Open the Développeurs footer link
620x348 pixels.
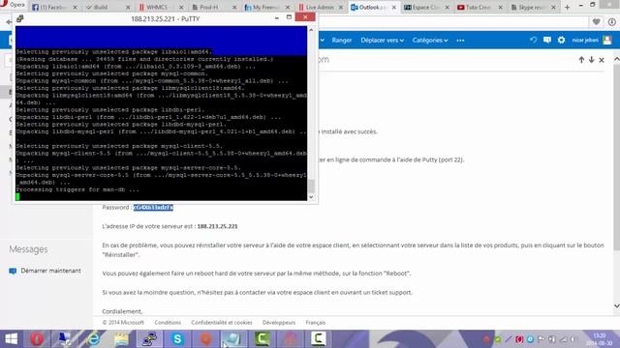click(279, 322)
